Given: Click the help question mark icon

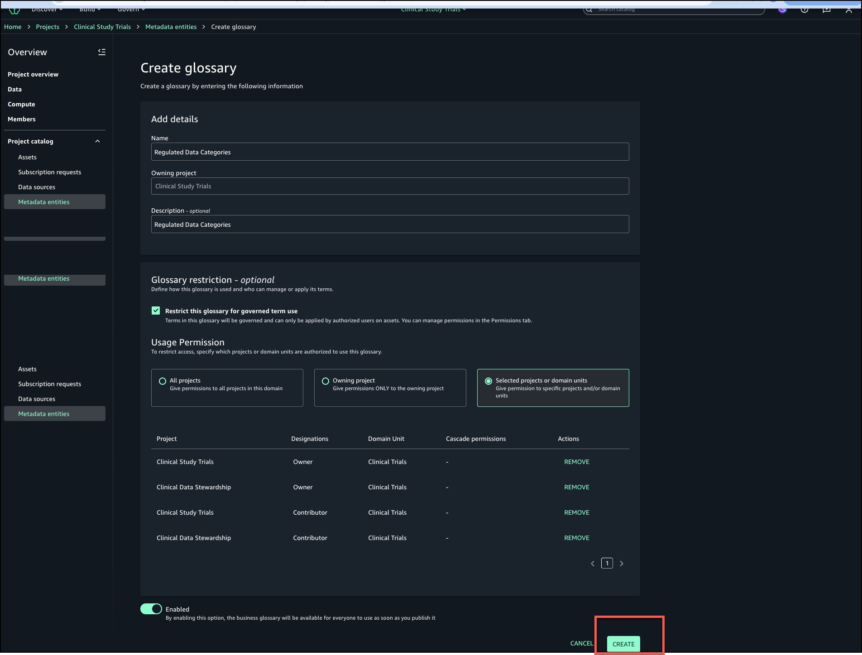Looking at the screenshot, I should pyautogui.click(x=804, y=10).
